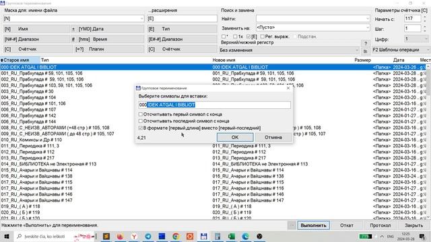
Task: Open Microsoft Edge from the taskbar
Action: 245,236
